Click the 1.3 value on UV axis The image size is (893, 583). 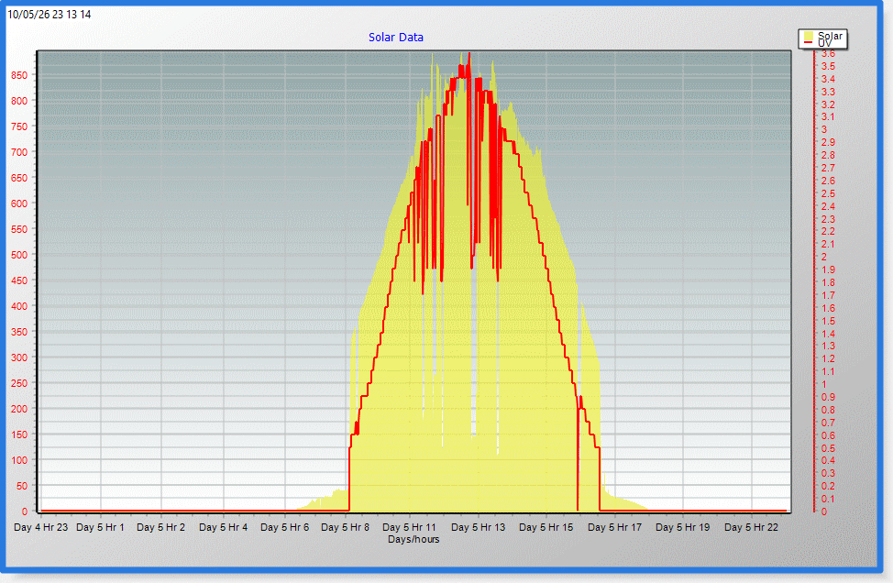[x=828, y=346]
